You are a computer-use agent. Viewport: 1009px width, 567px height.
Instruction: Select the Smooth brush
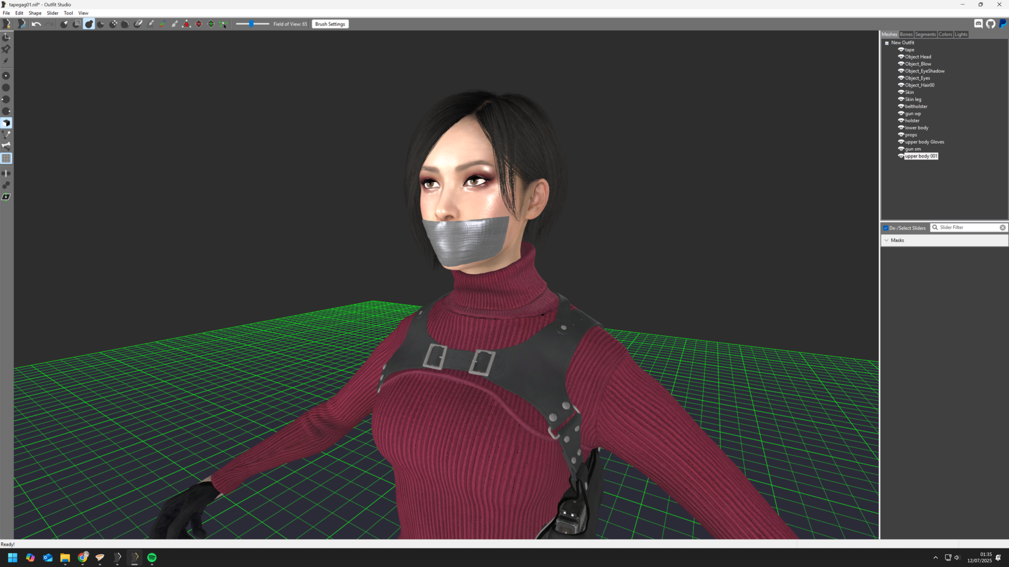(x=125, y=24)
